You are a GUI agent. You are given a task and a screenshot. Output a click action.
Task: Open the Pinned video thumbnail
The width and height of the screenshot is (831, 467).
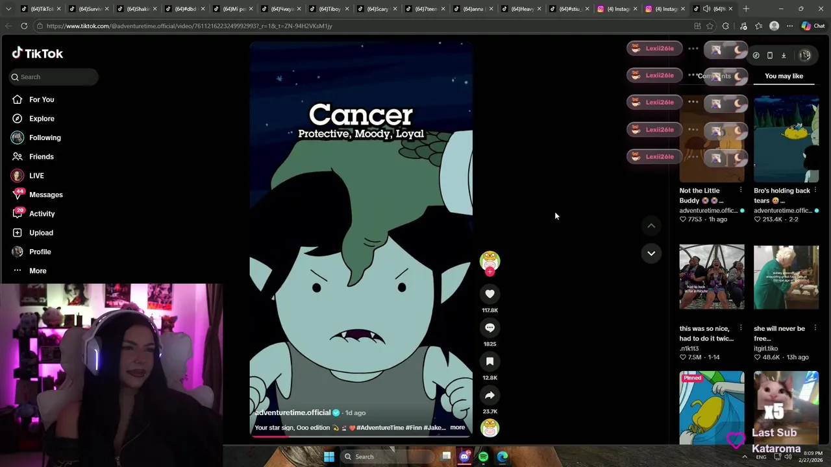[712, 408]
